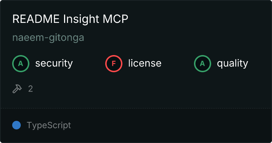
Task: Open the naeem-gitonga author profile link
Action: 48,38
